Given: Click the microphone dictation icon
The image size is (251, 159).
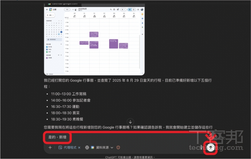Looking at the screenshot, I should click(201, 147).
